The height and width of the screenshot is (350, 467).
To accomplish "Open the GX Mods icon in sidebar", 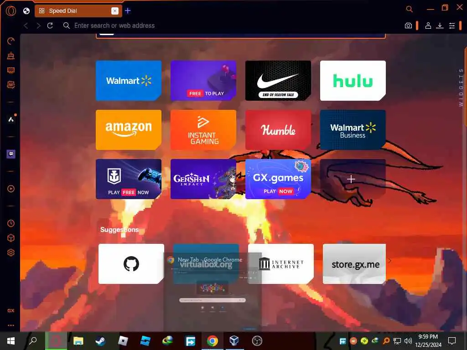I will click(x=11, y=85).
